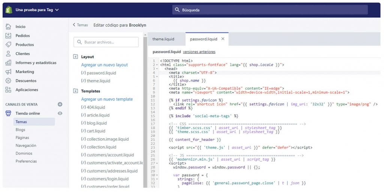Open Aplicaciones menu item
The image size is (384, 192).
[27, 90]
